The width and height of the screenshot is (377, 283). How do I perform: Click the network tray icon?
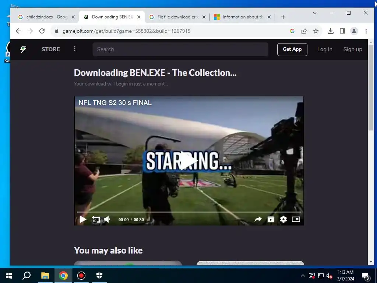[x=321, y=276]
